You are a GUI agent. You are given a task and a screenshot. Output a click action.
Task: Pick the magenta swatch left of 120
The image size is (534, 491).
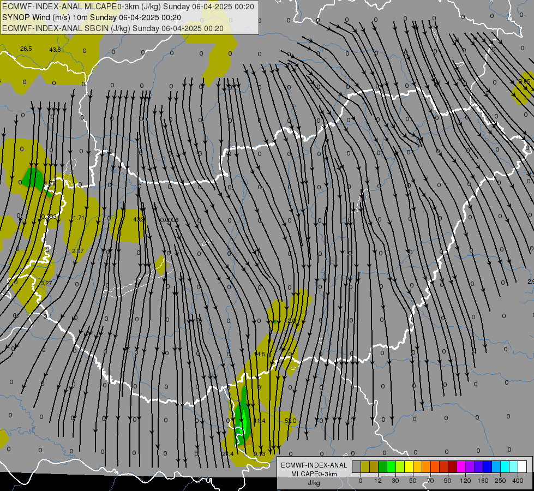click(x=461, y=467)
